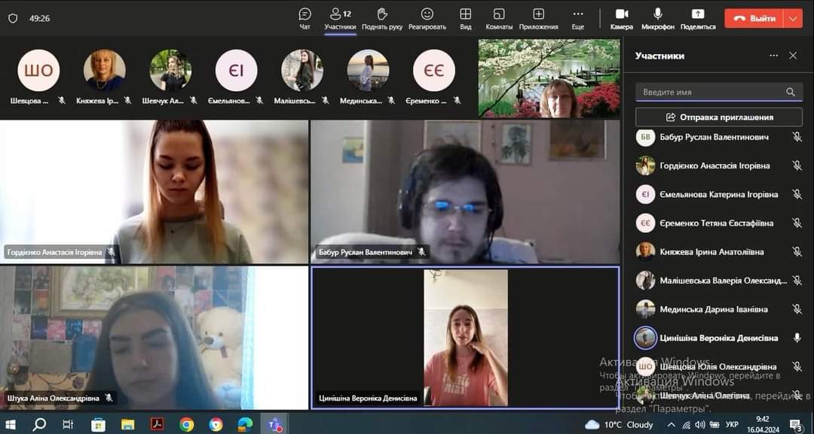814x434 pixels.
Task: Open the Чат panel
Action: click(x=304, y=19)
